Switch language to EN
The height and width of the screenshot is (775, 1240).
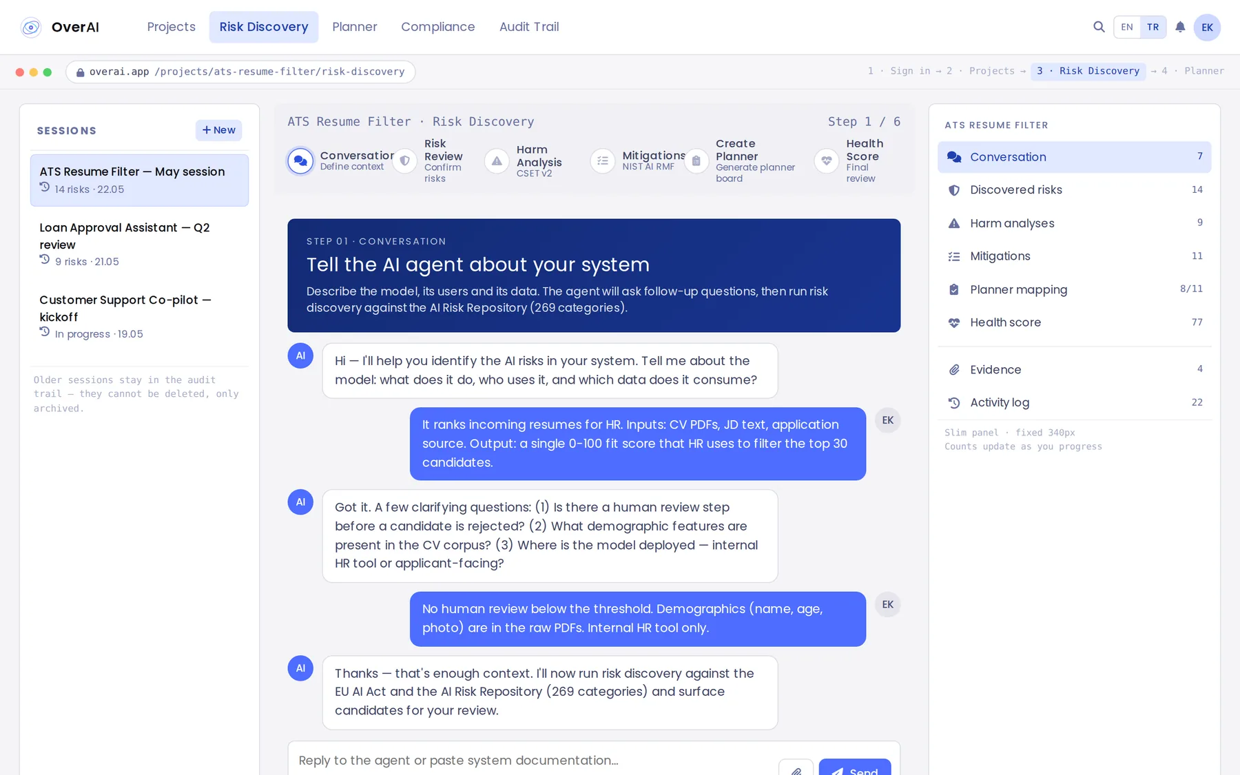[1127, 27]
